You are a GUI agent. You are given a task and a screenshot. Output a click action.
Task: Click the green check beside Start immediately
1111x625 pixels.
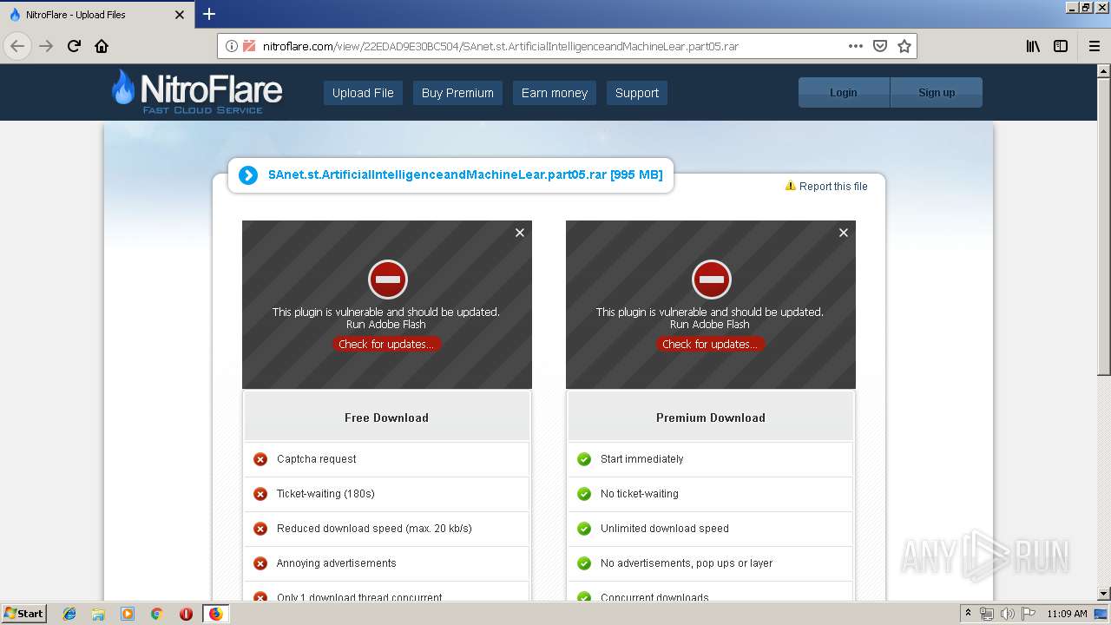tap(584, 459)
